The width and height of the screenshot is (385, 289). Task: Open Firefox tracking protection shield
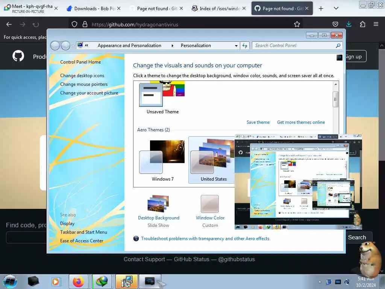[74, 24]
